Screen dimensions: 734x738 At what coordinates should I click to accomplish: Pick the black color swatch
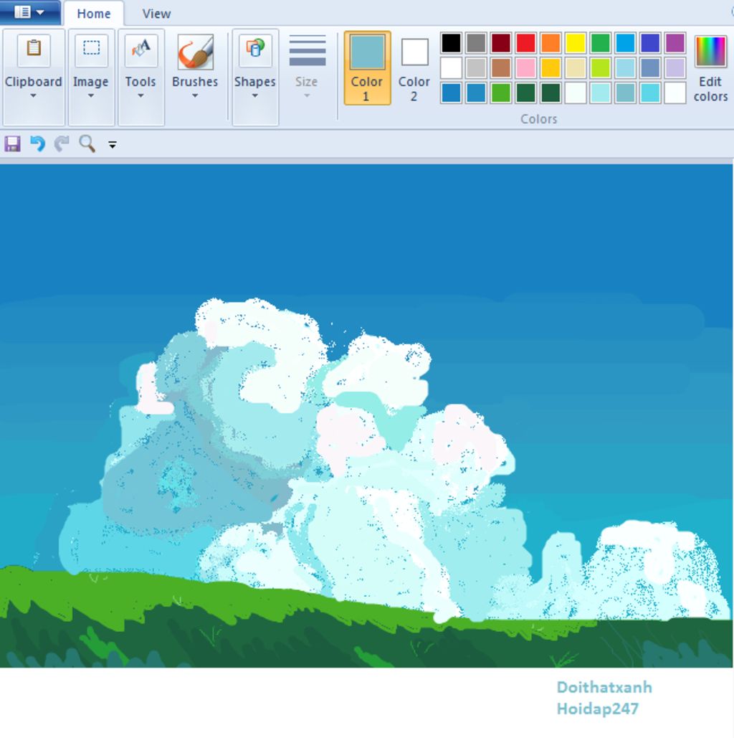click(x=451, y=43)
